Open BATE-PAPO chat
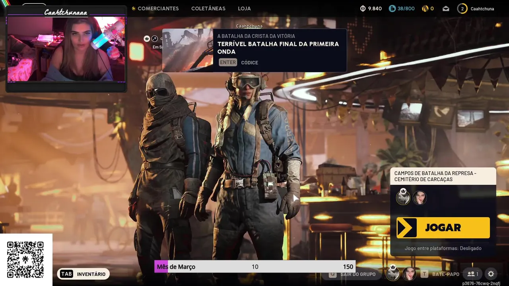Screen dimensions: 509x286 coord(445,274)
